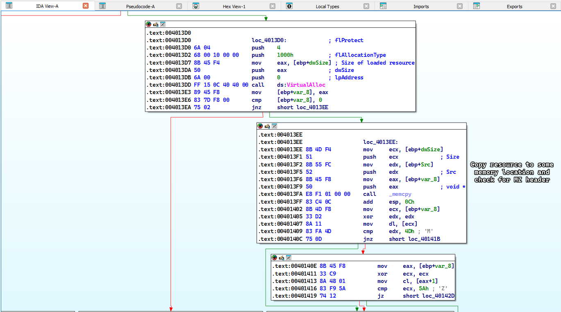Click the IDA View-A tab icon
The image size is (561, 312).
click(x=9, y=6)
